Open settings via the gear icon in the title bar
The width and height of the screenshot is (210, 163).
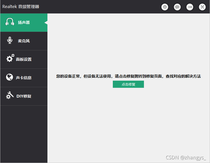coord(165,7)
